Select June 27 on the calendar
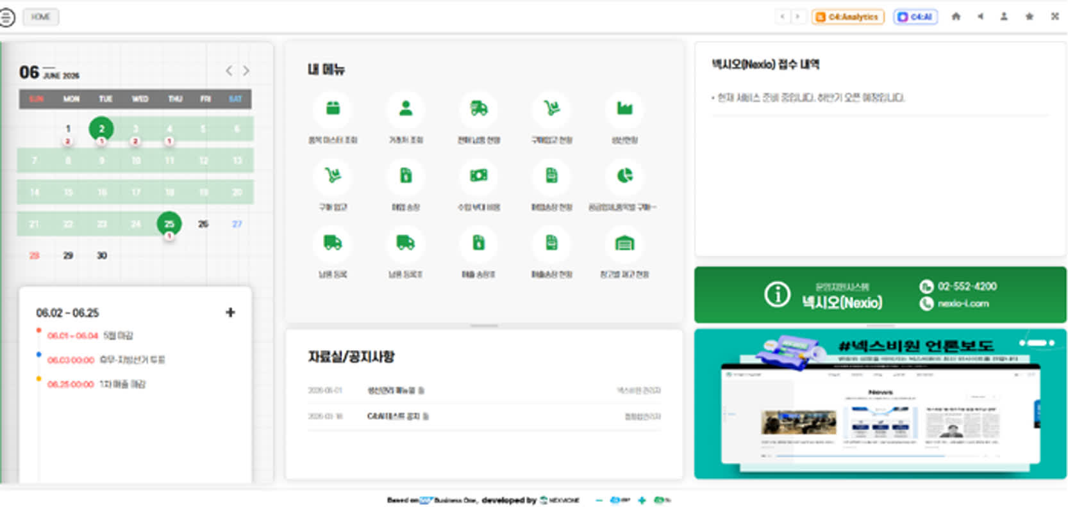This screenshot has width=1068, height=512. click(x=237, y=224)
